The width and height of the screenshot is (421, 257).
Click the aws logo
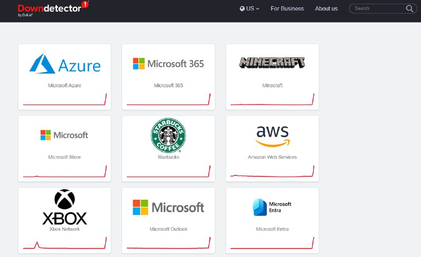273,136
